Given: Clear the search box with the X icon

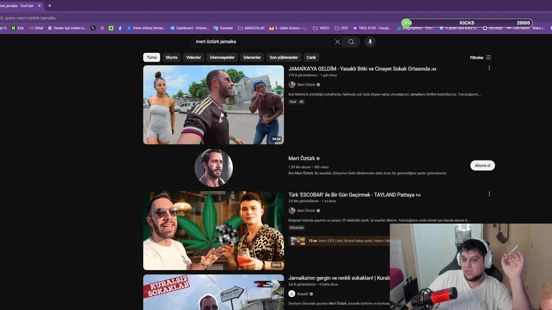Looking at the screenshot, I should [x=338, y=42].
